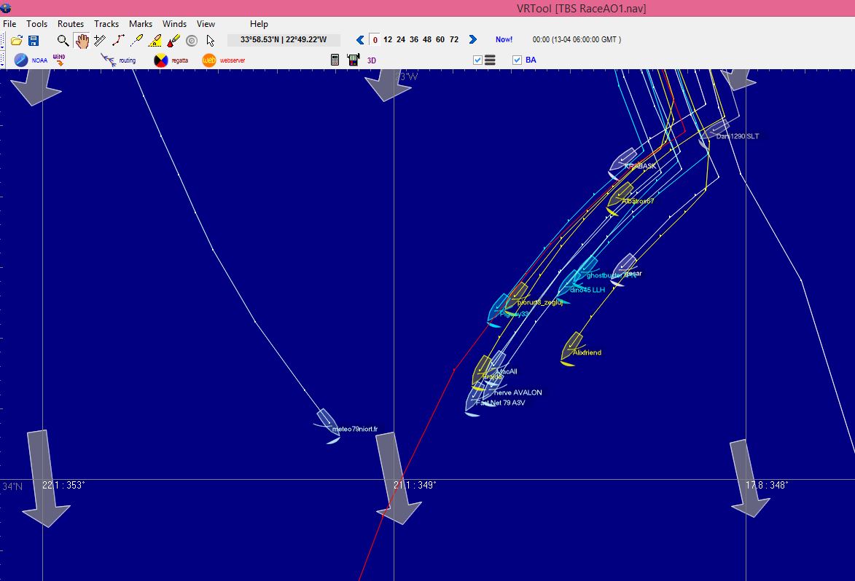This screenshot has width=855, height=581.
Task: Click the 34°N latitude label
Action: [x=12, y=486]
